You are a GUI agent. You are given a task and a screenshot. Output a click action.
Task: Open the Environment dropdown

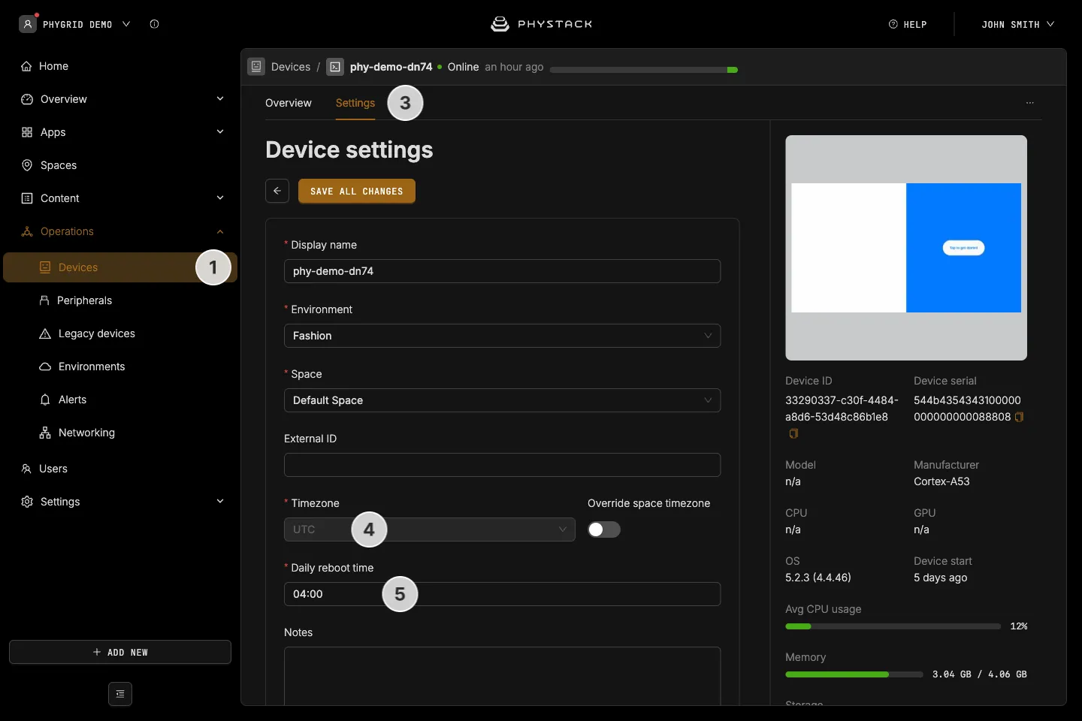coord(502,336)
